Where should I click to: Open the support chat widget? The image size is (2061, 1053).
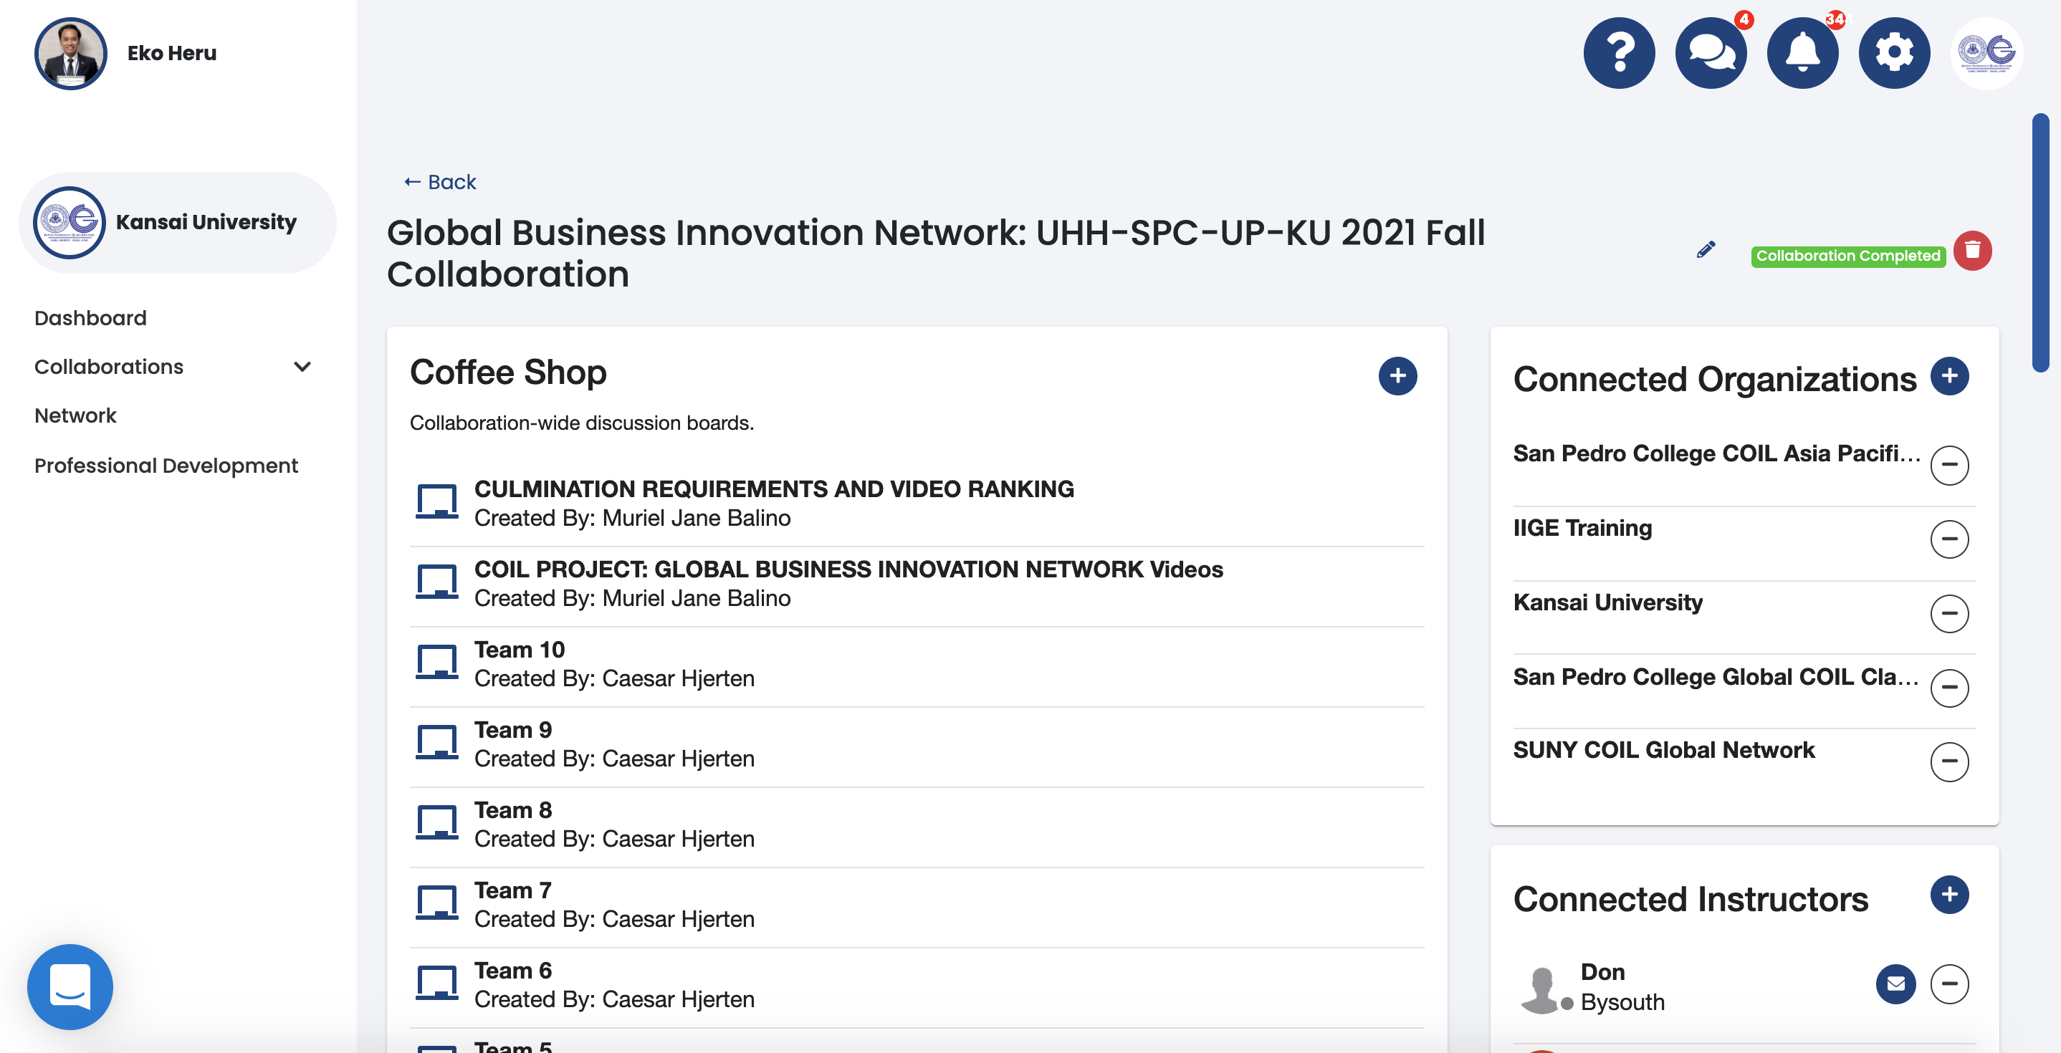click(70, 986)
